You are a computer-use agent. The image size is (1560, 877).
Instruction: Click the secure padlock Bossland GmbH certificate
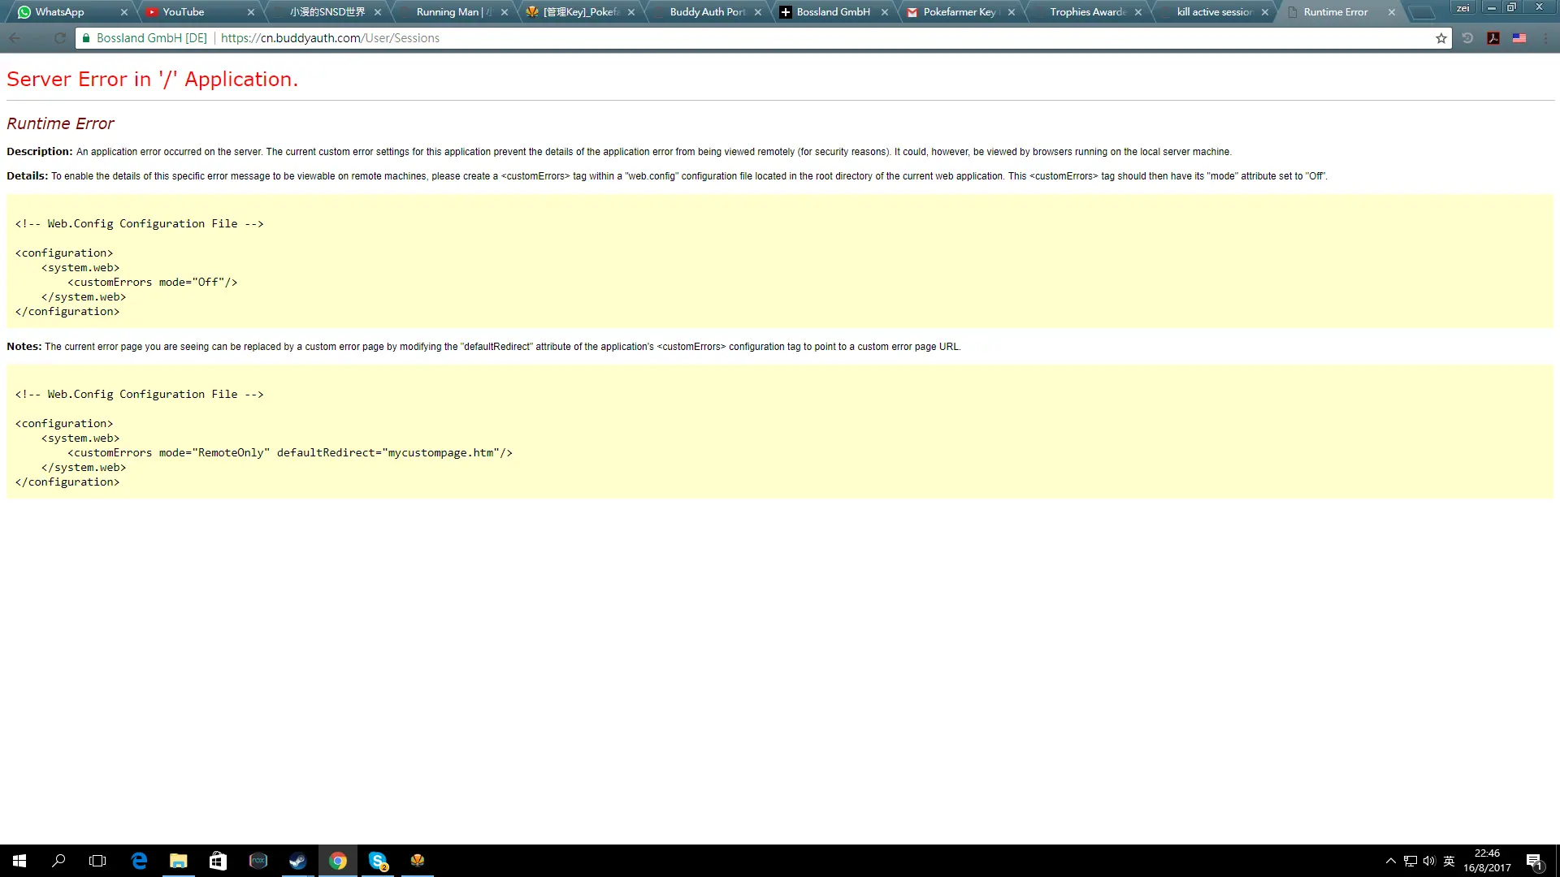coord(145,38)
